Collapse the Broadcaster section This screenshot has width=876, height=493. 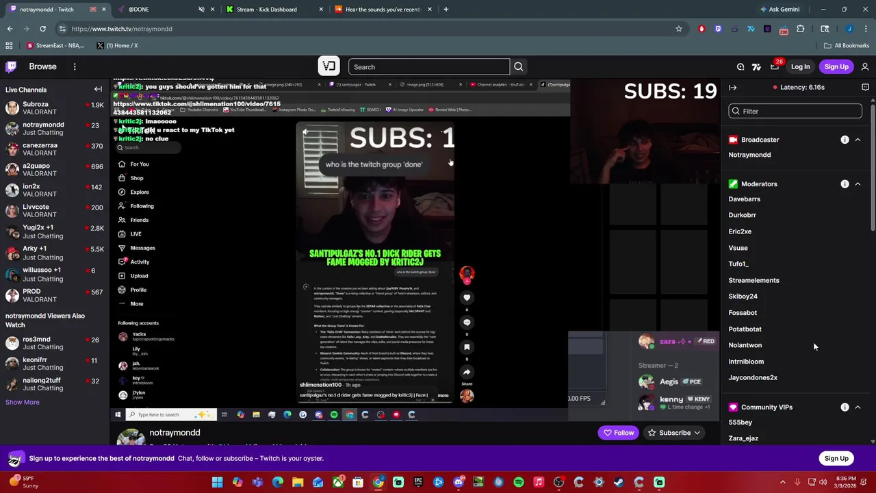click(858, 140)
